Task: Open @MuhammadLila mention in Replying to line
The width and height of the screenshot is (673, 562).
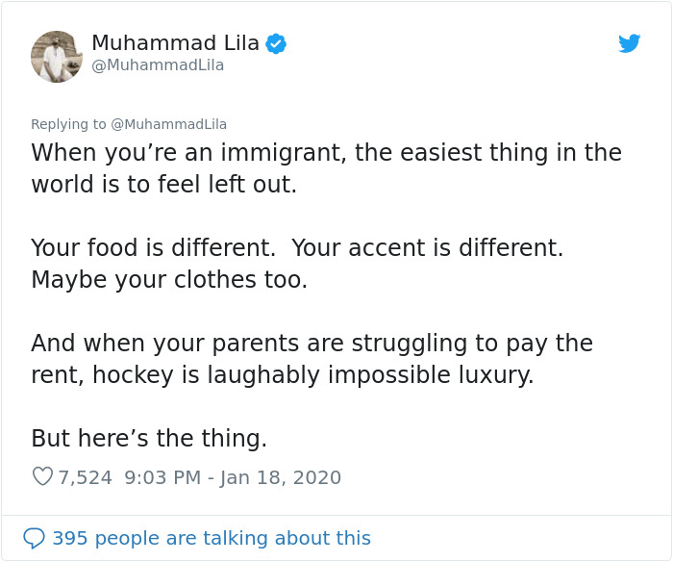Action: point(168,124)
